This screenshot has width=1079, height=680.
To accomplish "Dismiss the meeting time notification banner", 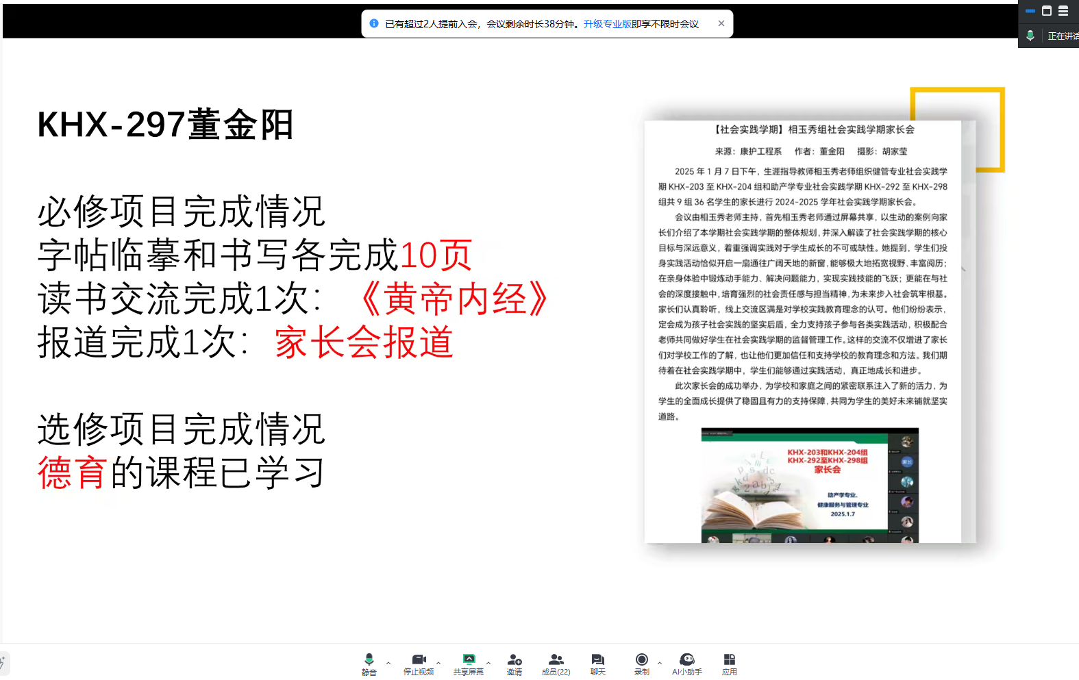I will click(x=721, y=23).
